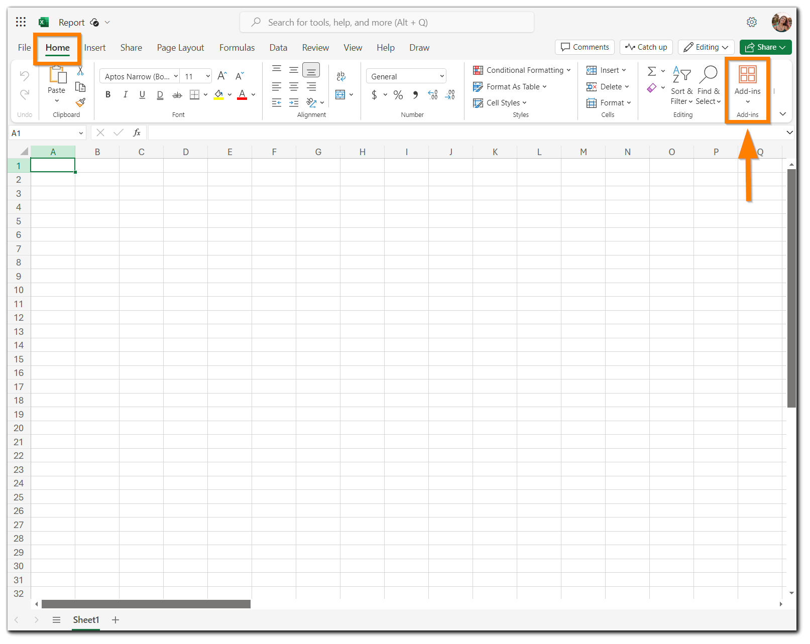The image size is (810, 644).
Task: Toggle italic formatting
Action: tap(125, 94)
